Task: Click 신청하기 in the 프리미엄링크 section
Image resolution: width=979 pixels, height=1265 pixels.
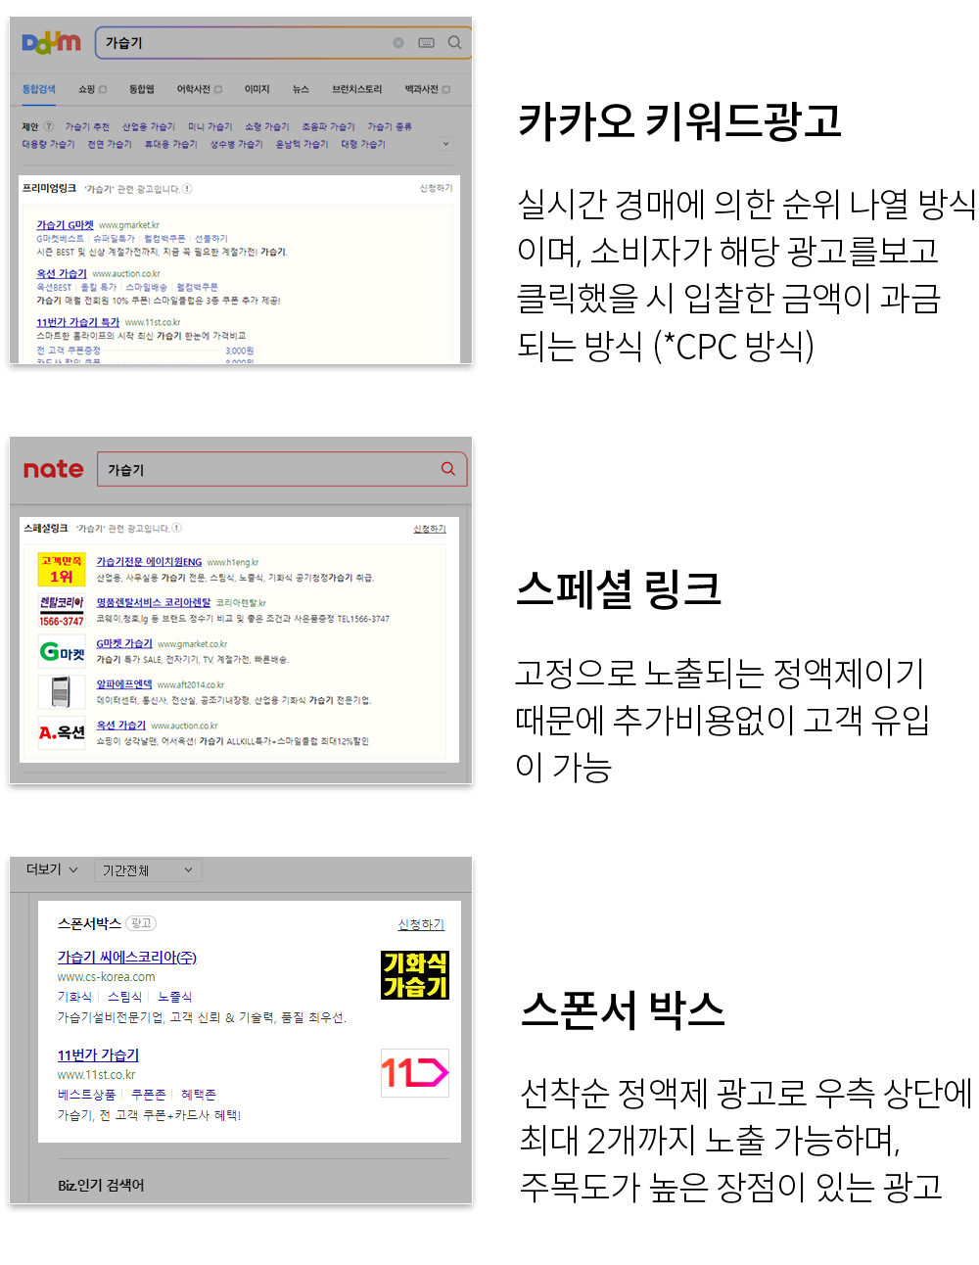Action: point(436,188)
